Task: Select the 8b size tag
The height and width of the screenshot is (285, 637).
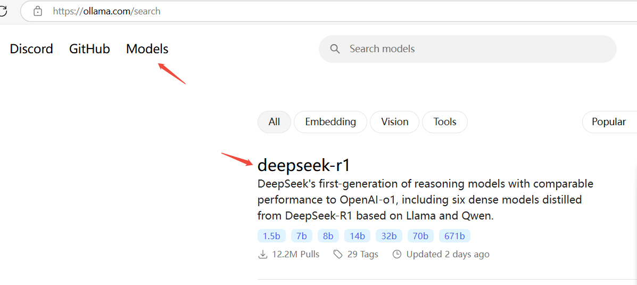Action: (328, 236)
